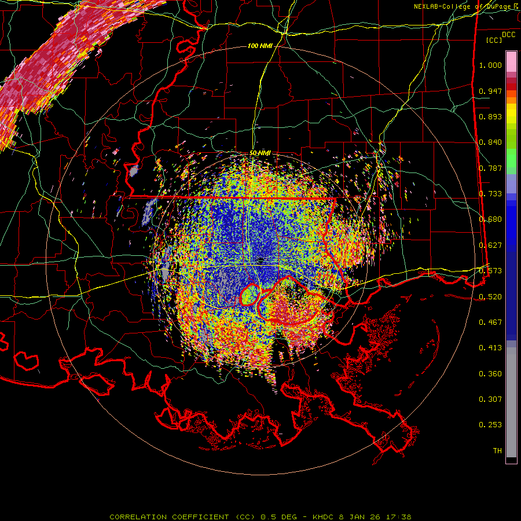Image resolution: width=521 pixels, height=521 pixels.
Task: Select the 0.467 color scale value
Action: (490, 322)
